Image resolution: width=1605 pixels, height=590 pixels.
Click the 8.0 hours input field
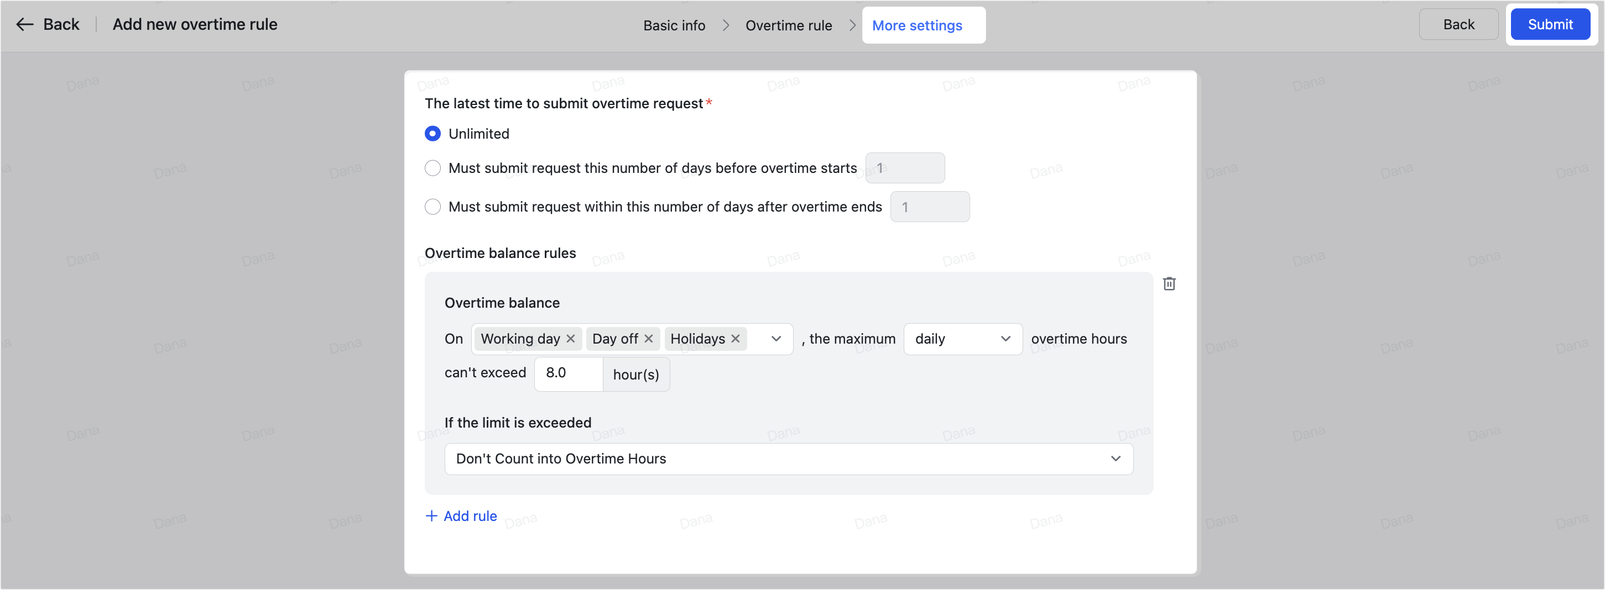point(568,373)
